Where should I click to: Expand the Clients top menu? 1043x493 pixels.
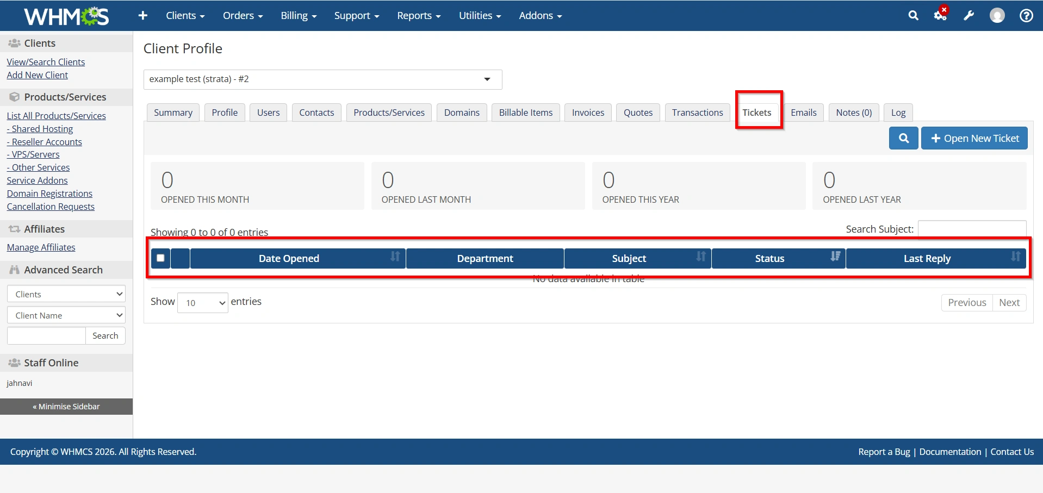tap(185, 16)
